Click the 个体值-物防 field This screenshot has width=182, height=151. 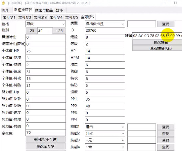click(46, 65)
